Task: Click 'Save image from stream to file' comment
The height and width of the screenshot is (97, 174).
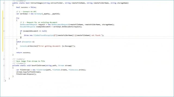Action: (x=30, y=61)
